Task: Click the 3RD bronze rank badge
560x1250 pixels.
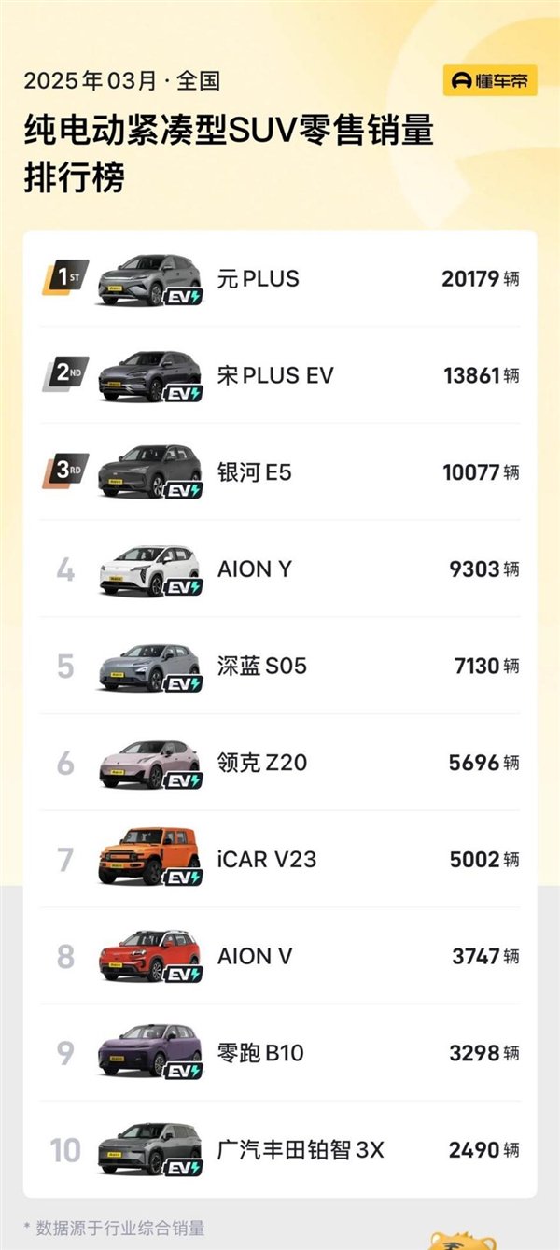Action: (65, 471)
